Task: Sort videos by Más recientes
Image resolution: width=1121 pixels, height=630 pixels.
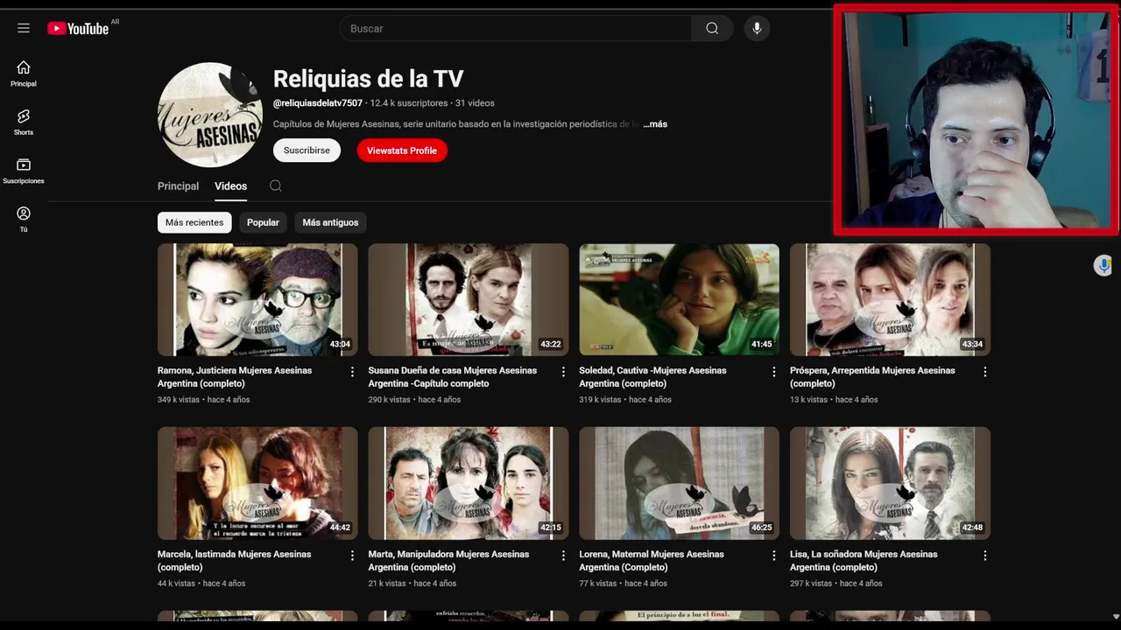Action: [x=194, y=222]
